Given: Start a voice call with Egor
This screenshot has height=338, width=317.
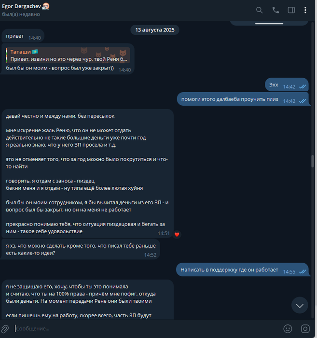Looking at the screenshot, I should [276, 10].
